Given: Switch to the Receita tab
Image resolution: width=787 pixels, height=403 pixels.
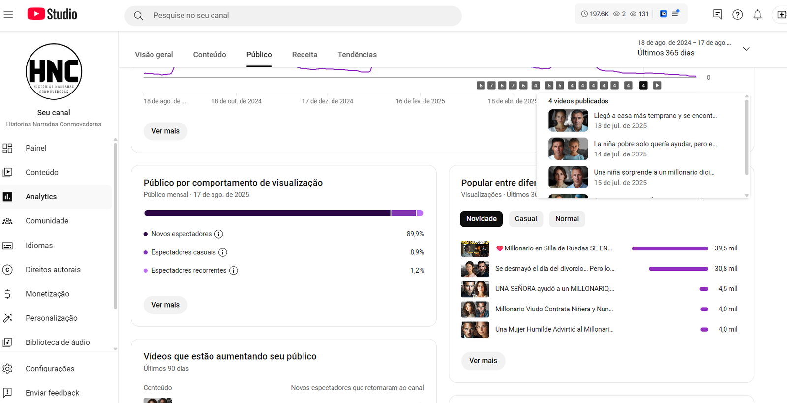Looking at the screenshot, I should click(x=304, y=55).
